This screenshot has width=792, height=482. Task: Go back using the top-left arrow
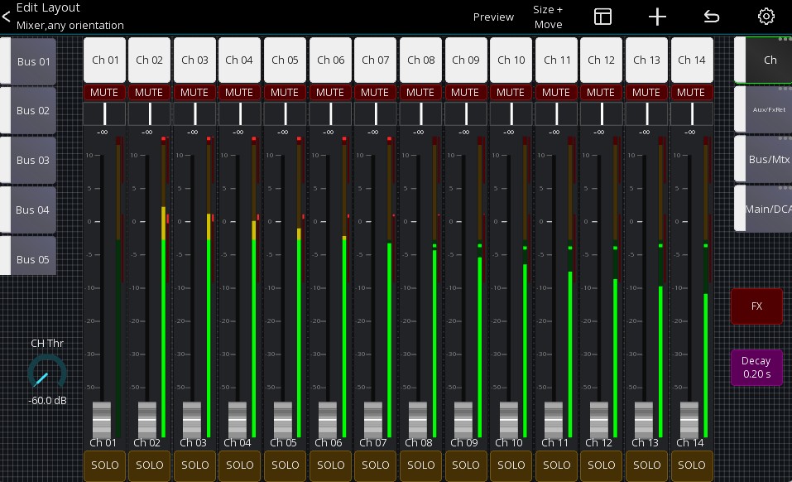pyautogui.click(x=6, y=17)
